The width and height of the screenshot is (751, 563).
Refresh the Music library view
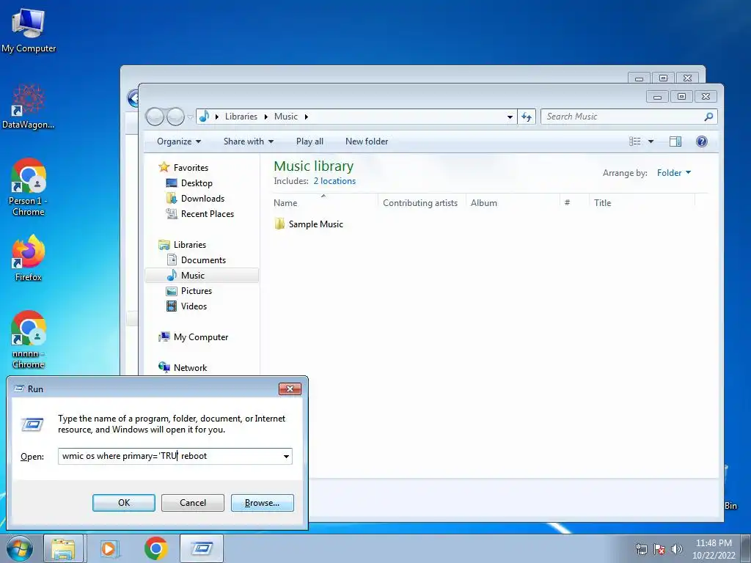point(527,117)
